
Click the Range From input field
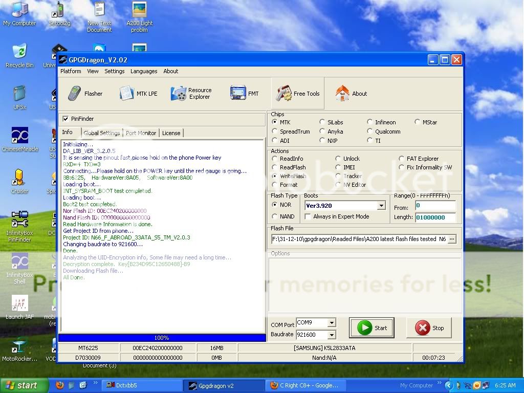click(x=435, y=206)
